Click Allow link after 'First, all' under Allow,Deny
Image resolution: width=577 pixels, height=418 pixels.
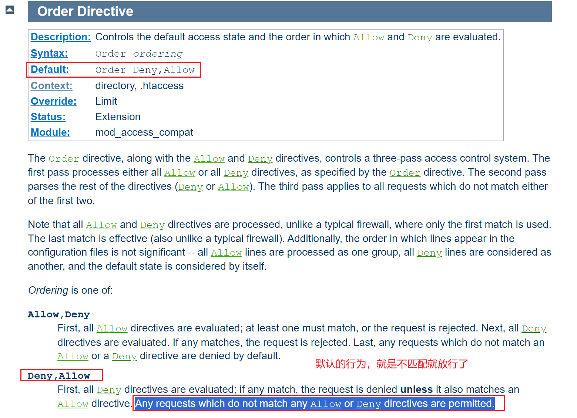click(x=112, y=328)
